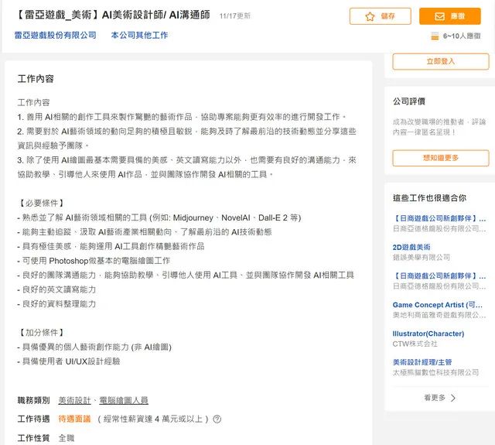Click the 這些工作也很適合你 heading

pyautogui.click(x=429, y=198)
